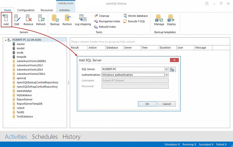The width and height of the screenshot is (233, 147).
Task: Select the master database icon
Action: click(14, 44)
